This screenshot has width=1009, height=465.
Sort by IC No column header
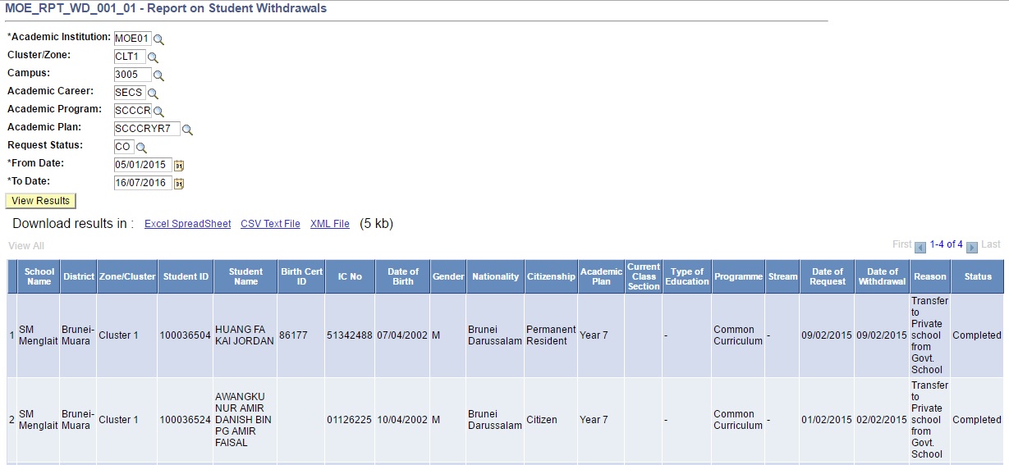(x=350, y=277)
